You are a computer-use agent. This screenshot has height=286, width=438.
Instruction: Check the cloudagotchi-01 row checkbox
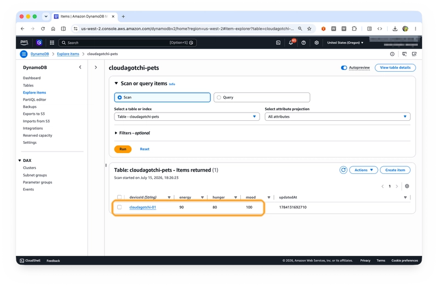click(119, 207)
